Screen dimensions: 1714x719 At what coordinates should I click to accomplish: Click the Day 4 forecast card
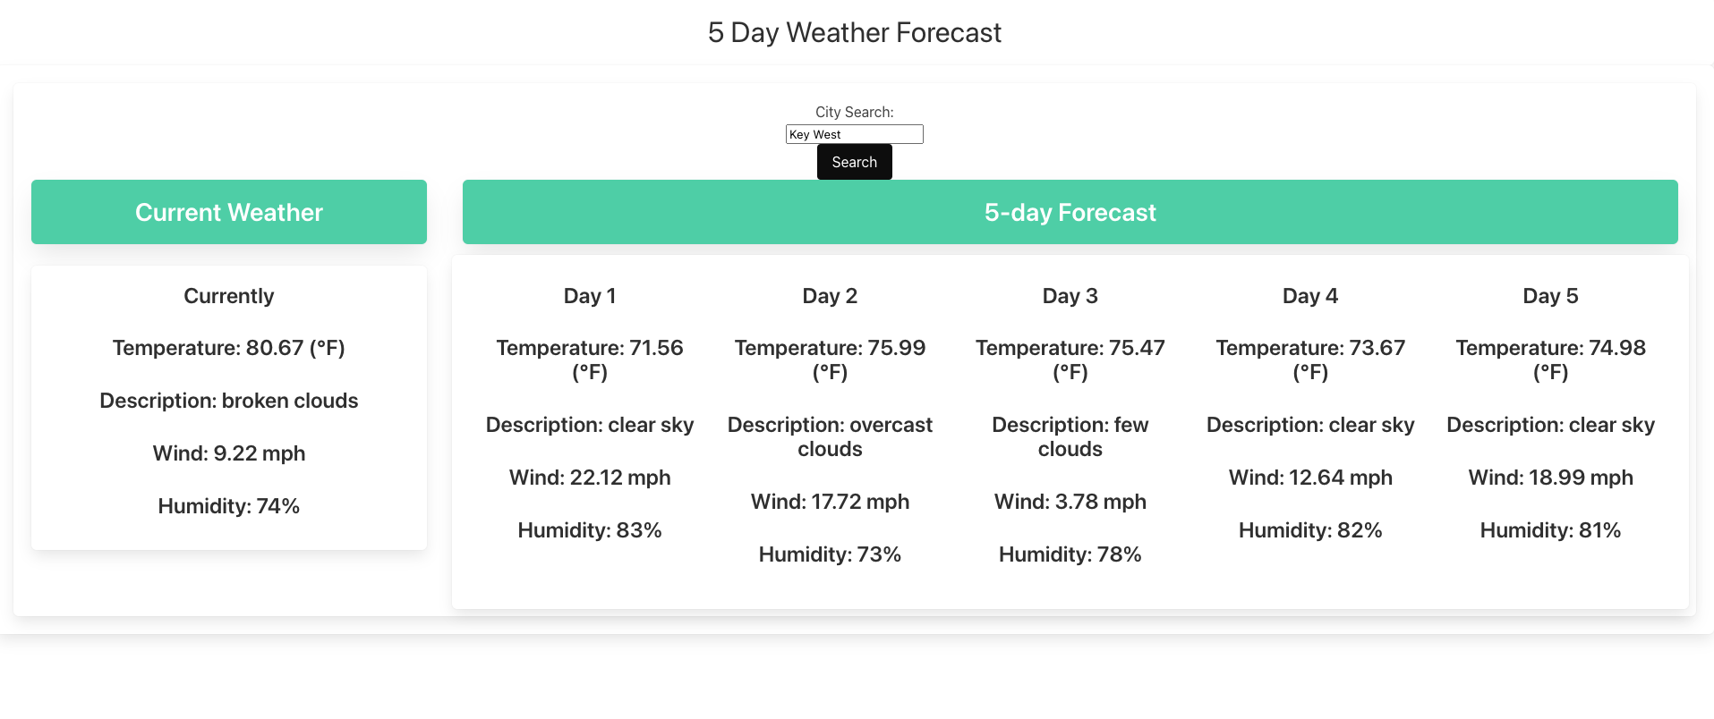point(1309,411)
